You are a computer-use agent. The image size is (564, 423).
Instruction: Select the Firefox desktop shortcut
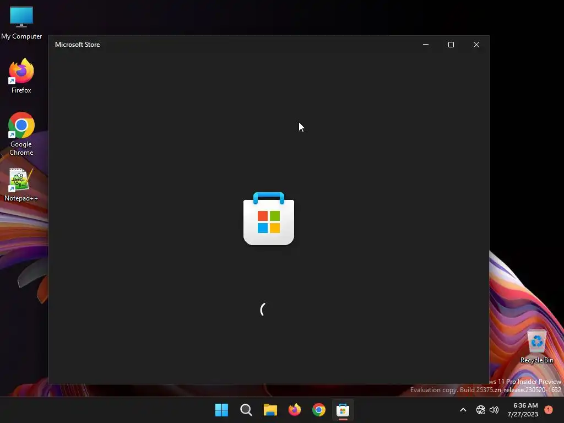[x=21, y=76]
